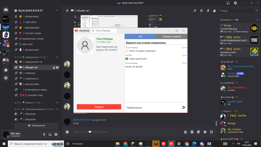261x147 pixels.
Task: Open the Windows notification center icon
Action: point(256,144)
